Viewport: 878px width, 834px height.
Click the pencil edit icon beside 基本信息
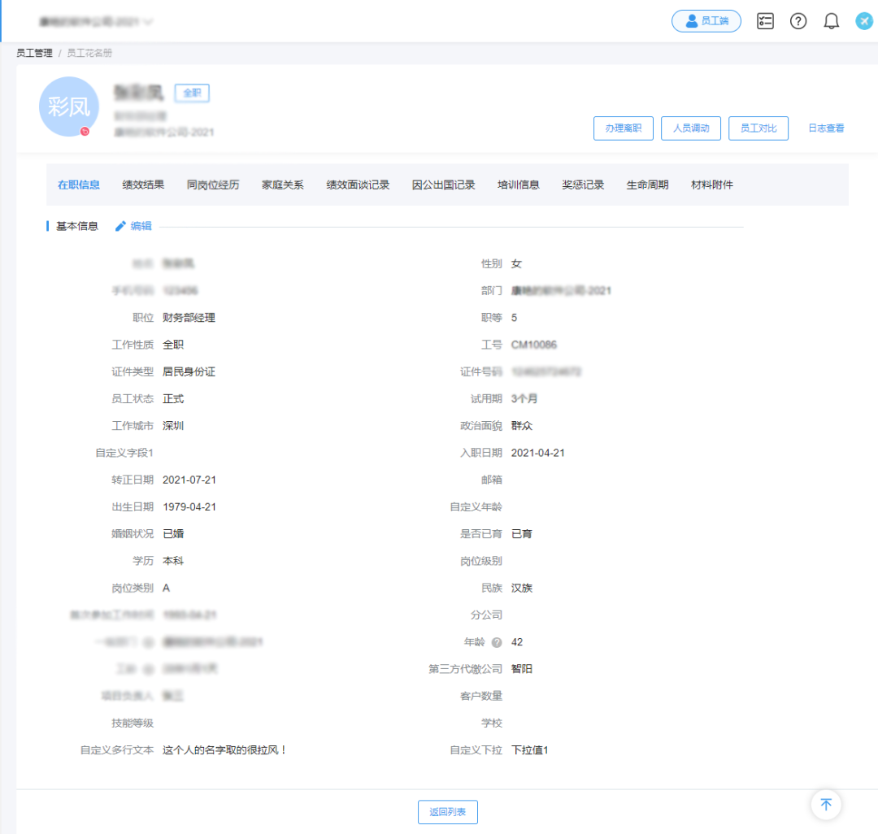[x=121, y=226]
